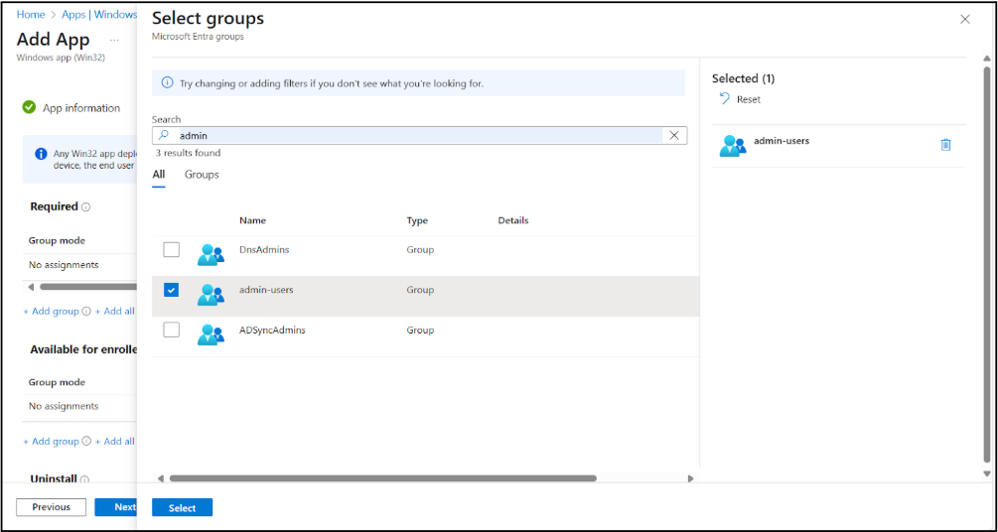The image size is (998, 532).
Task: Uncheck the admin-users group checkbox
Action: pyautogui.click(x=172, y=290)
